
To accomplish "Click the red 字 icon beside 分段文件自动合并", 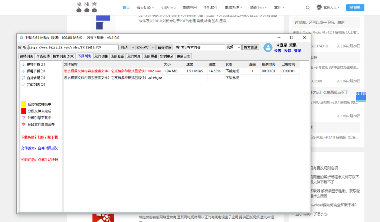I will pos(24,124).
